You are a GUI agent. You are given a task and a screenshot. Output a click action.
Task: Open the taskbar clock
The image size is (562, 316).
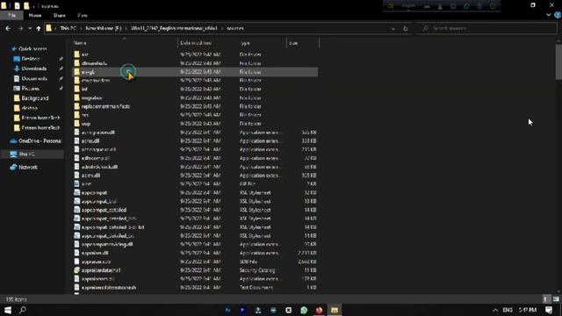tap(528, 310)
